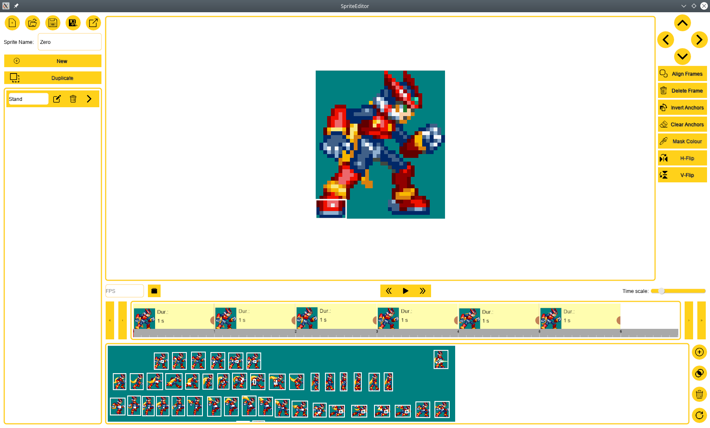The height and width of the screenshot is (428, 710).
Task: Delete the Stand animation via trash icon
Action: (x=73, y=99)
